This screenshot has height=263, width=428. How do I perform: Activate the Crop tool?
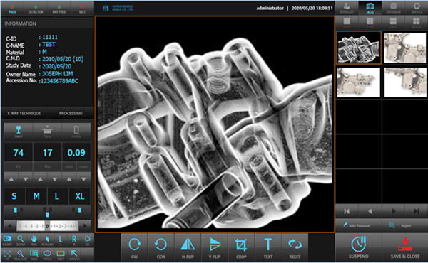point(241,248)
